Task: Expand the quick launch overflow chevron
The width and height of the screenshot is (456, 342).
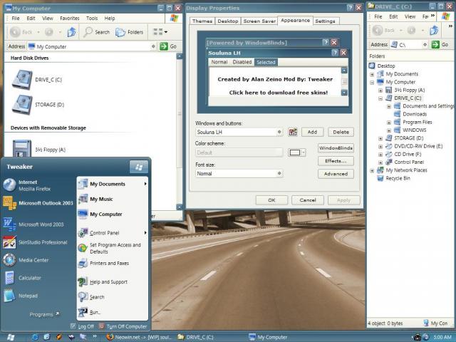Action: point(95,336)
